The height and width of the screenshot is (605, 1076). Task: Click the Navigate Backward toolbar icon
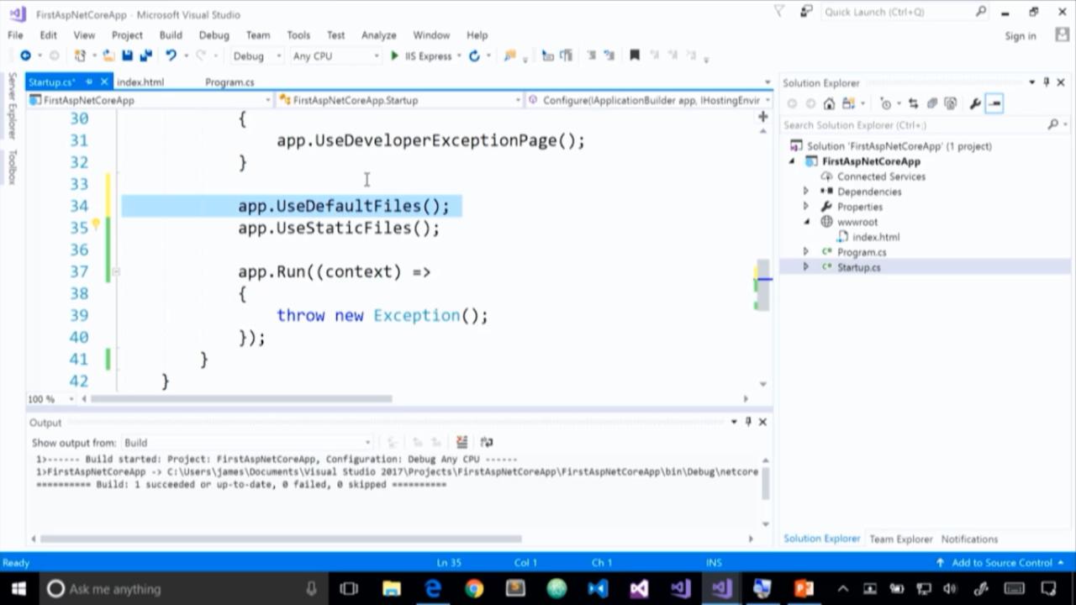(x=25, y=55)
